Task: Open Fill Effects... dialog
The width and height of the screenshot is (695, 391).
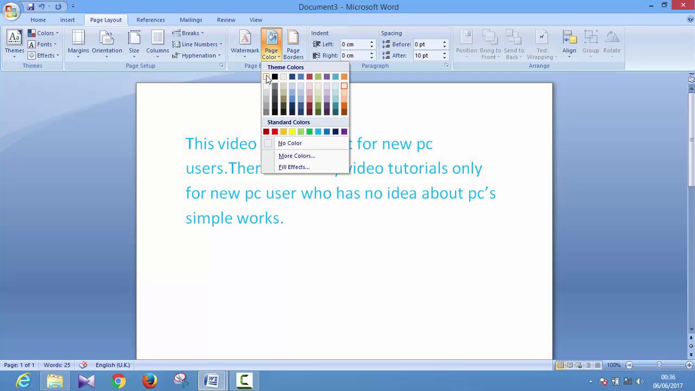Action: click(x=305, y=167)
